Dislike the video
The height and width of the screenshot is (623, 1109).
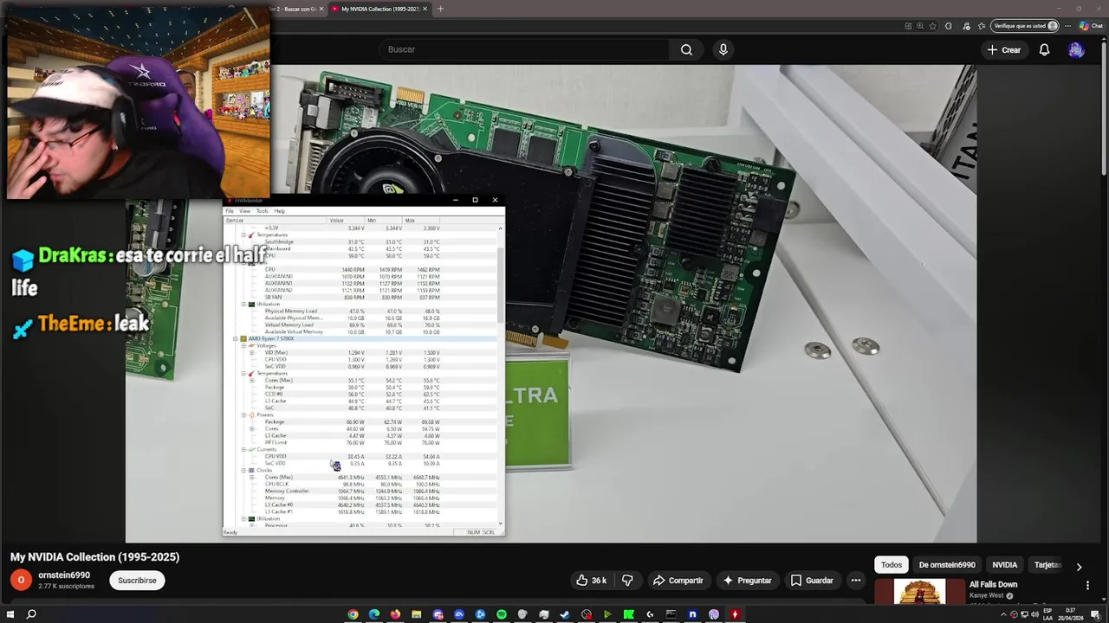pyautogui.click(x=627, y=581)
